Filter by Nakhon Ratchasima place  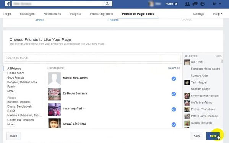[x=24, y=115]
